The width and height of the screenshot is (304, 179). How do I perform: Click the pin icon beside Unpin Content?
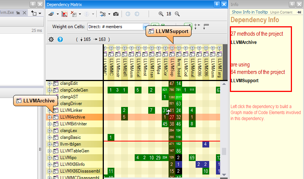pos(299,12)
